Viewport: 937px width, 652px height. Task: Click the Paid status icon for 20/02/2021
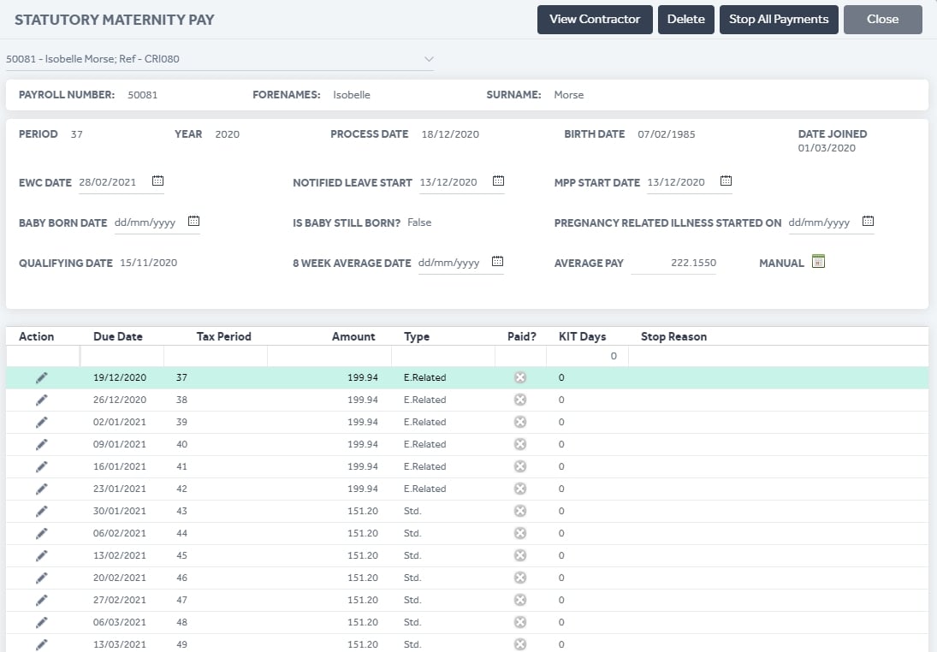[x=520, y=578]
